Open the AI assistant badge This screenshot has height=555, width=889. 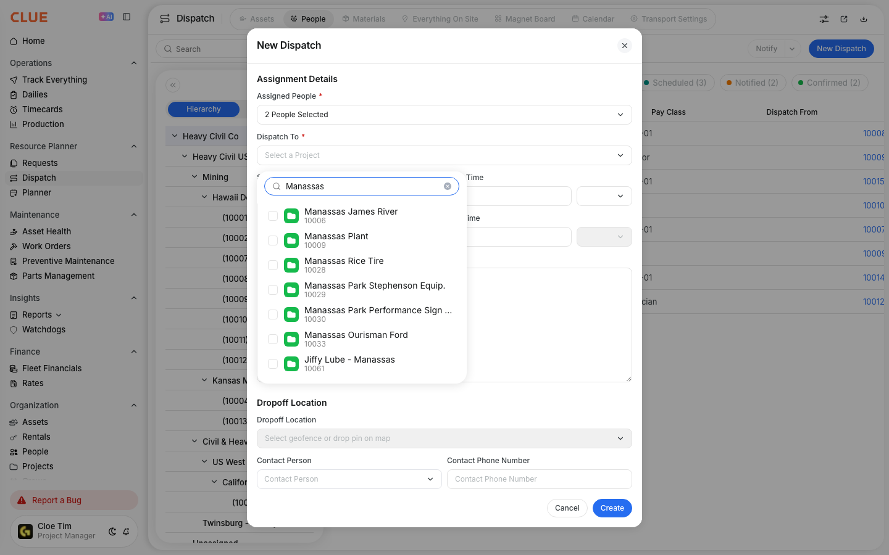point(106,17)
